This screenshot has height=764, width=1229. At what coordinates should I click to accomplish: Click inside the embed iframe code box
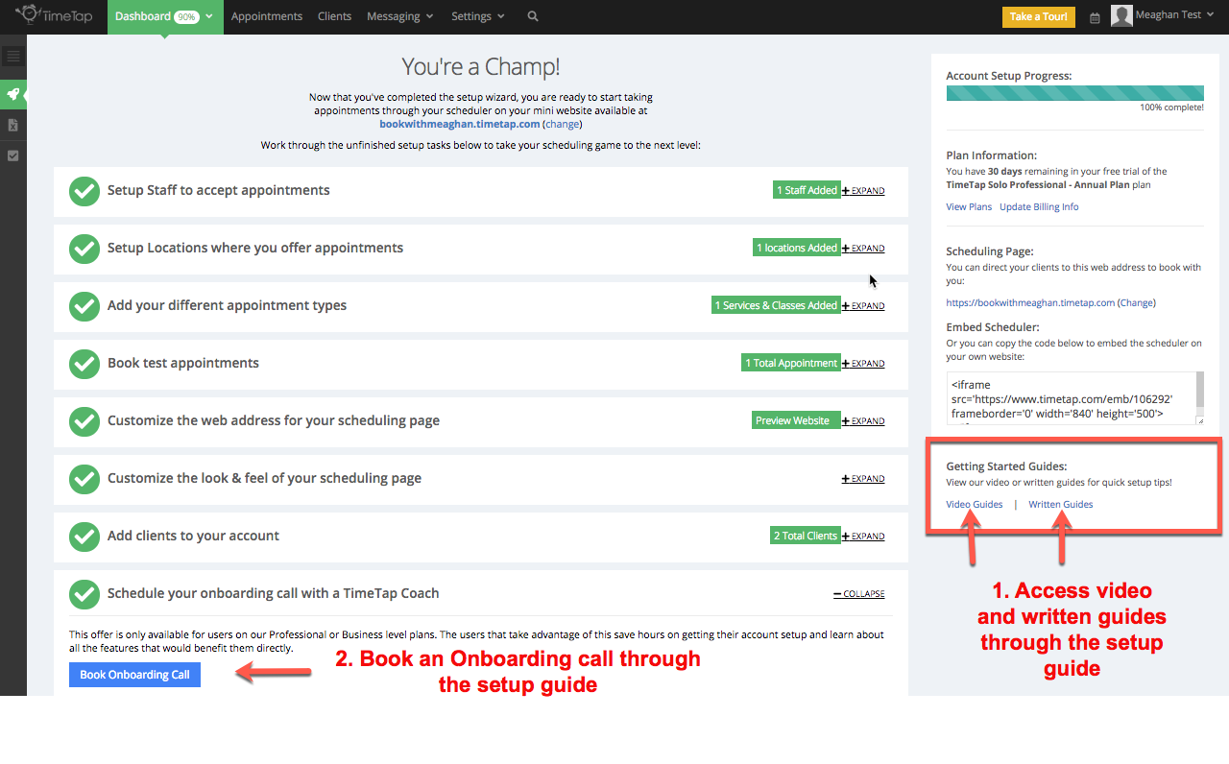1075,398
